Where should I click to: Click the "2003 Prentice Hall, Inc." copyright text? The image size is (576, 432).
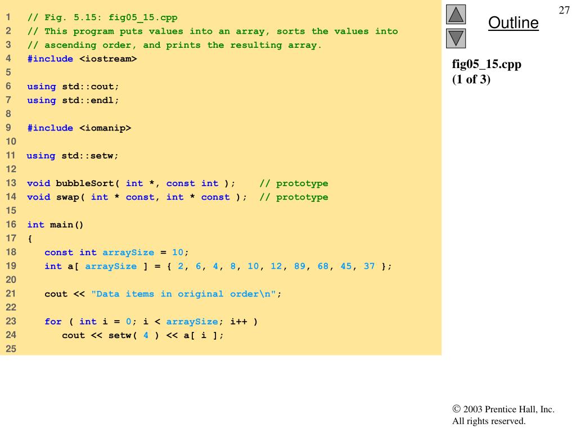(503, 409)
